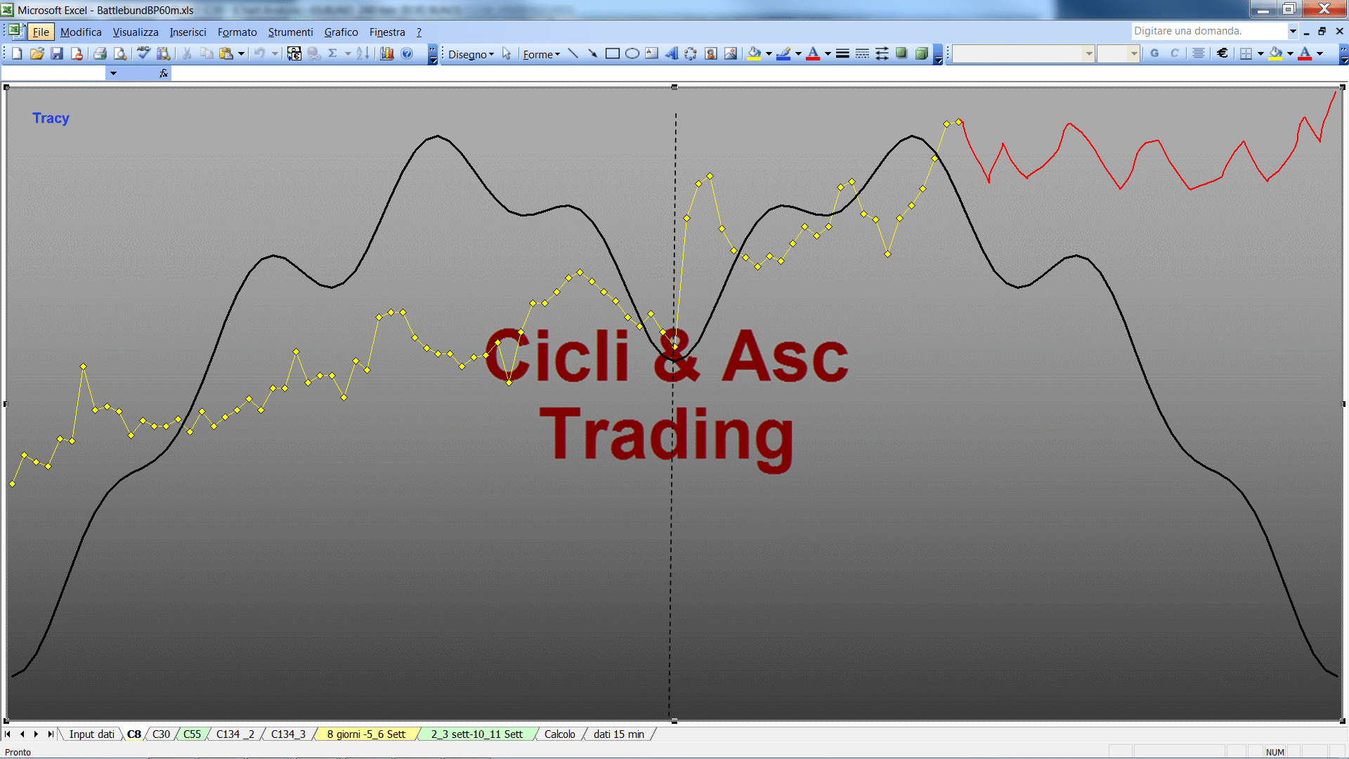Expand the Undo history arrow
1349x759 pixels.
coord(275,53)
